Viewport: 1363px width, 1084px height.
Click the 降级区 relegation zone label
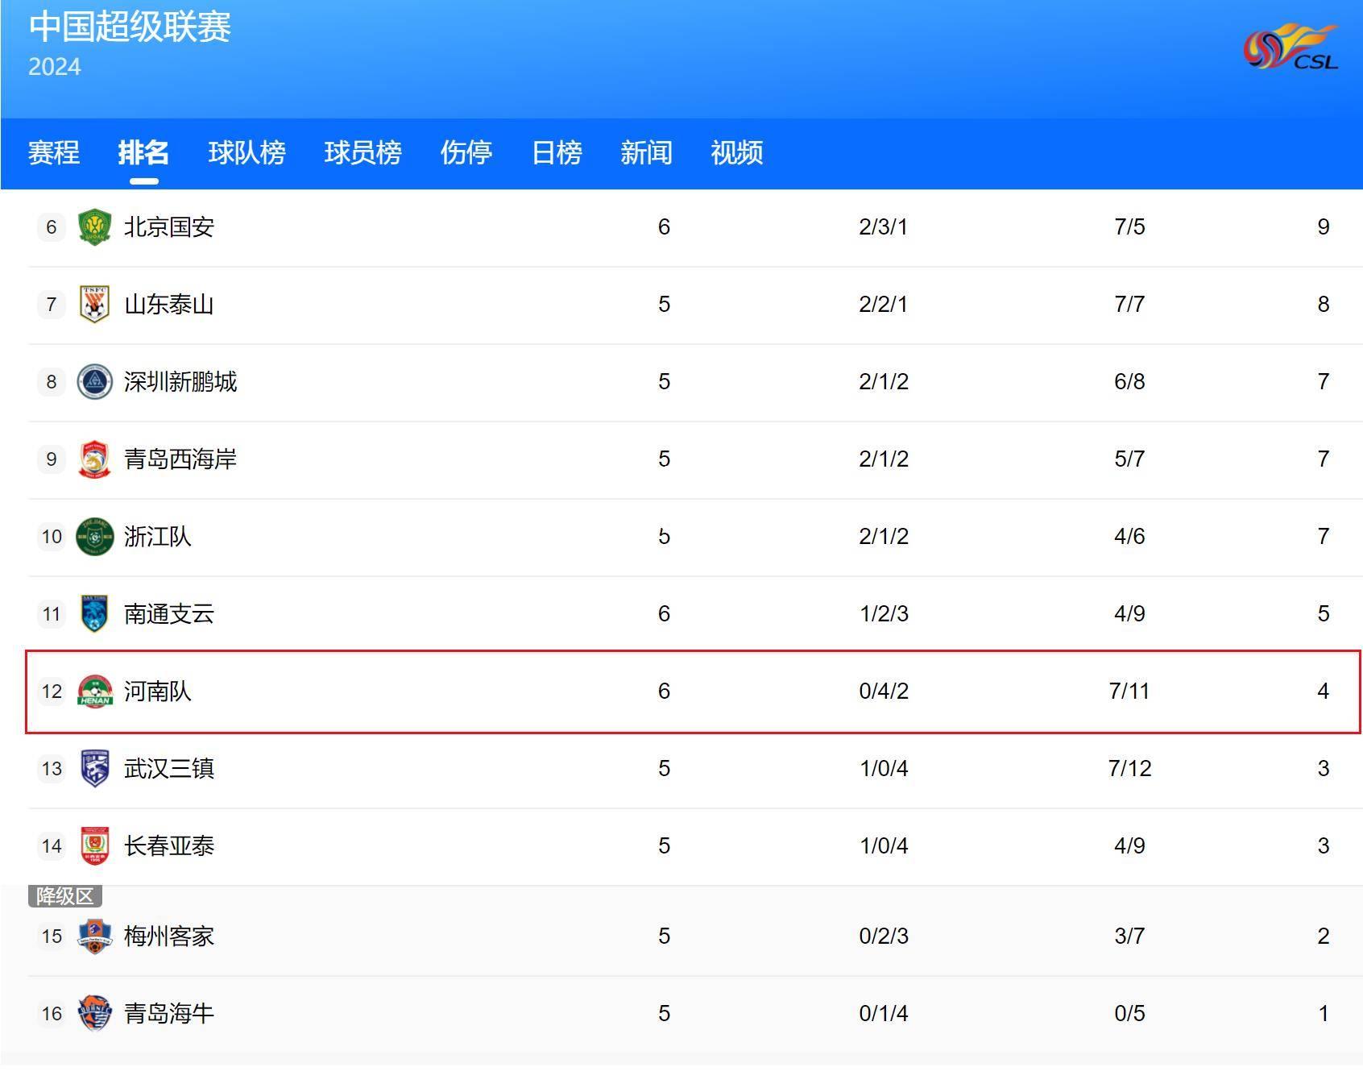tap(64, 896)
